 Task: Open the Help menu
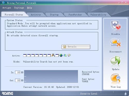[30, 8]
